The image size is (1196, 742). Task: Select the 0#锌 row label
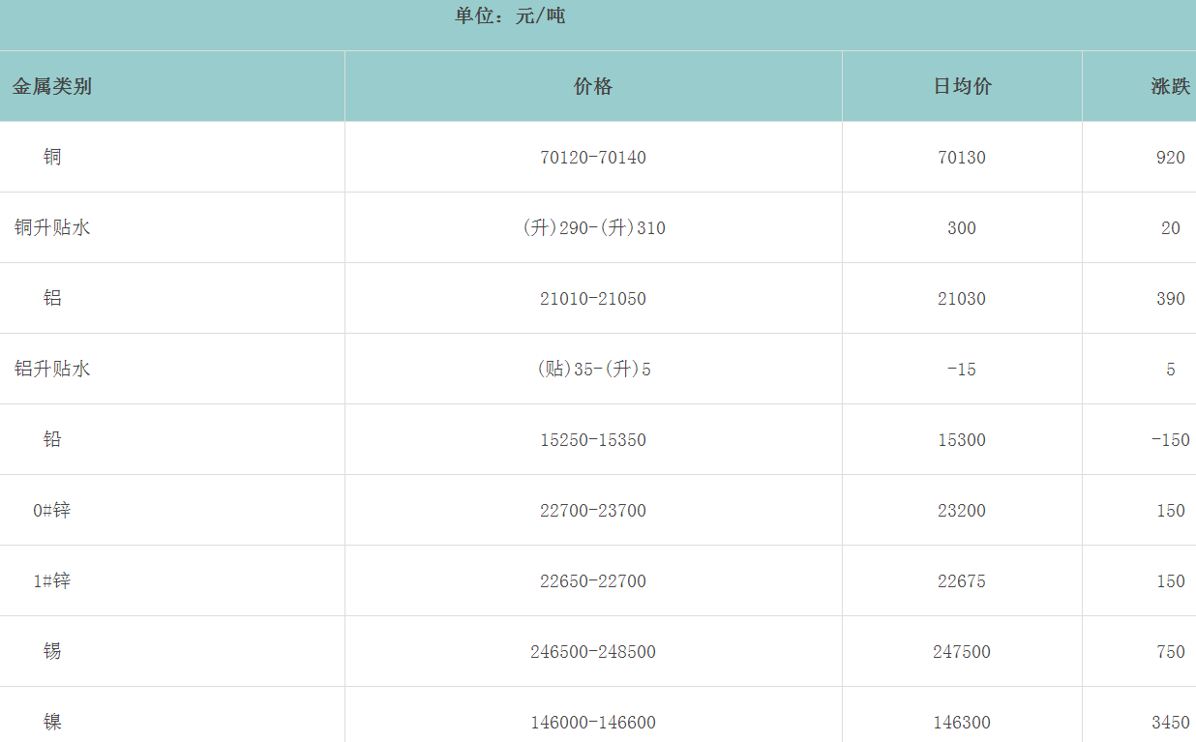click(x=52, y=510)
